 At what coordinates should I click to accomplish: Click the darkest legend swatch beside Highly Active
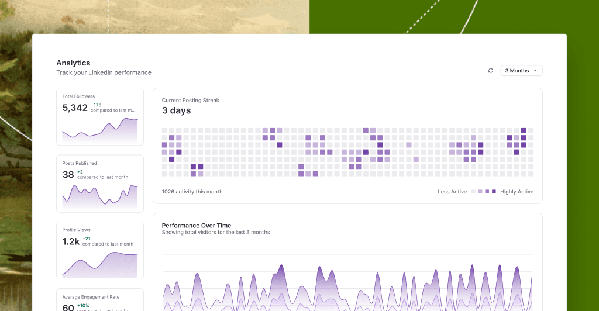coord(494,192)
